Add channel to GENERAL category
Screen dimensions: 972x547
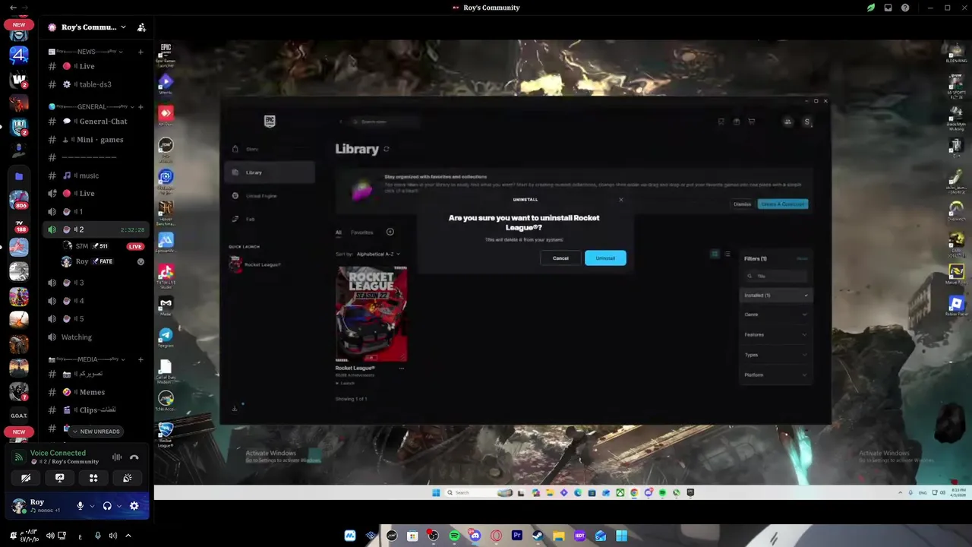pyautogui.click(x=140, y=107)
